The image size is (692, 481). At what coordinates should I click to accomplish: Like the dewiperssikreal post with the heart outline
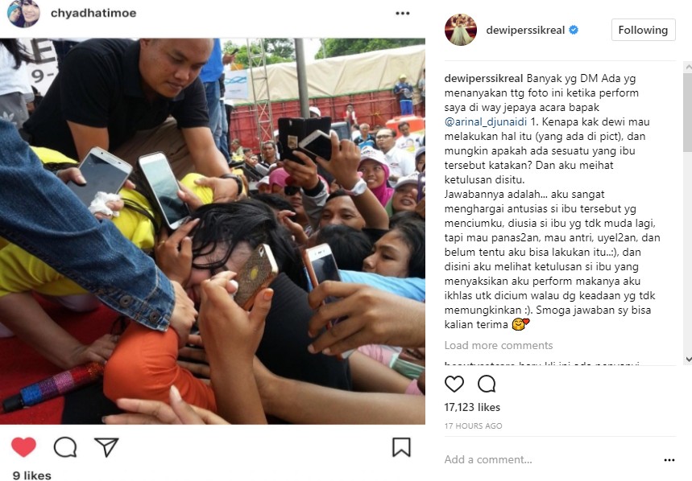(454, 384)
